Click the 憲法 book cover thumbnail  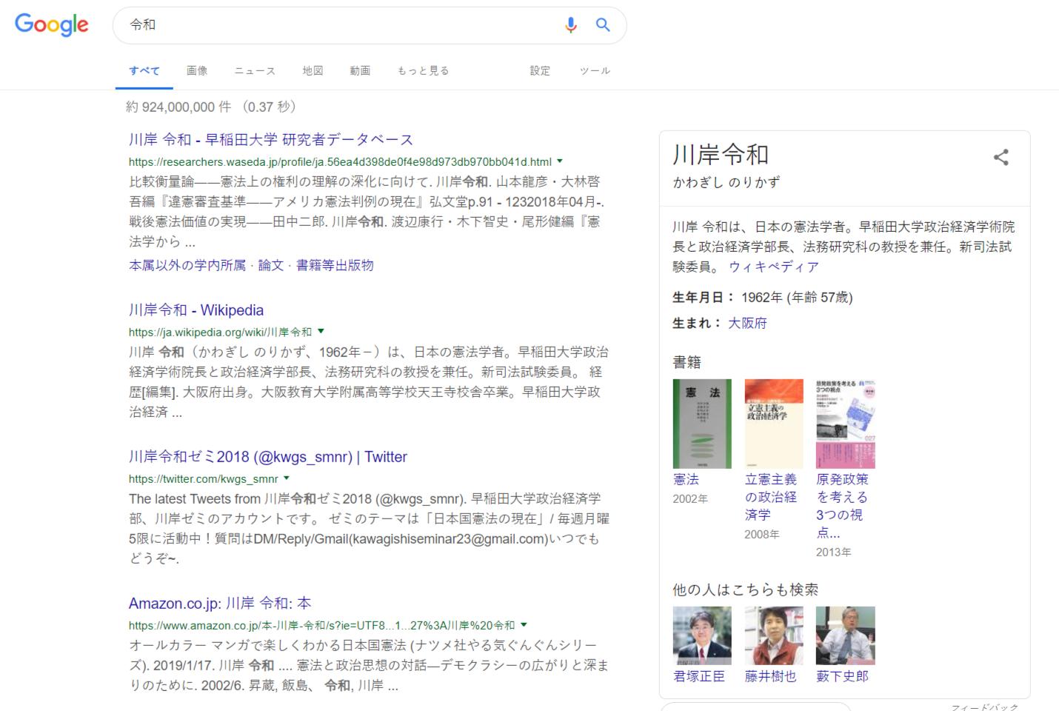coord(701,424)
